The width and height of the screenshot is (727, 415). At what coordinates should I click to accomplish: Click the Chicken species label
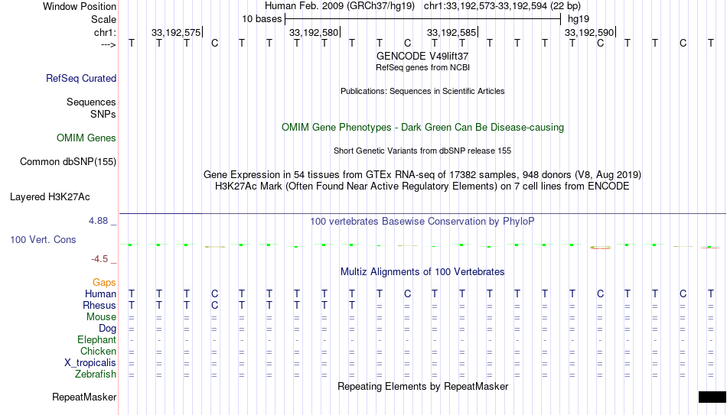point(98,351)
